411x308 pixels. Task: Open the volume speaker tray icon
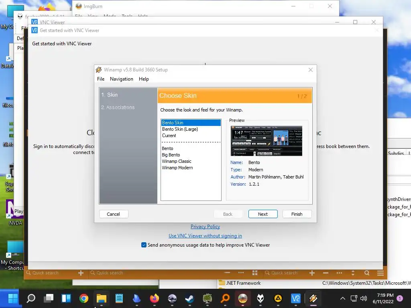[364, 298]
